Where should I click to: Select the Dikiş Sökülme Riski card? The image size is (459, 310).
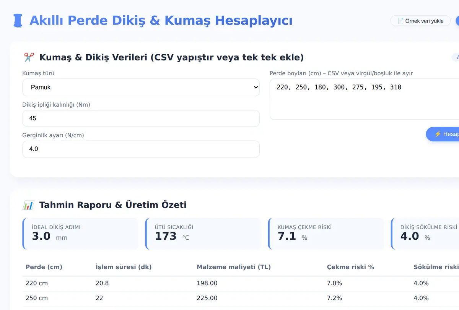(x=425, y=234)
